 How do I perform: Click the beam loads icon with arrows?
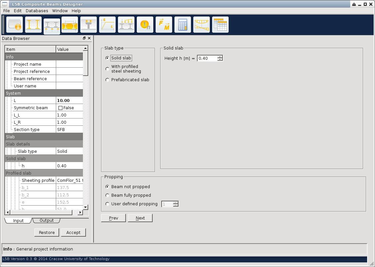[x=126, y=25]
